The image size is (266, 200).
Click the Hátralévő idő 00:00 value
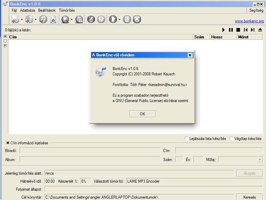click(50, 181)
